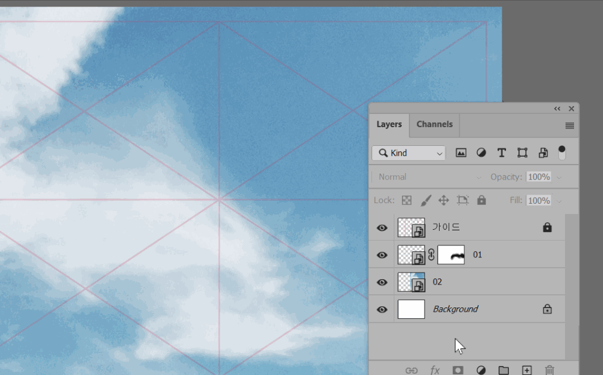Filter for adjustment layers icon
Screen dimensions: 603x375
point(481,153)
